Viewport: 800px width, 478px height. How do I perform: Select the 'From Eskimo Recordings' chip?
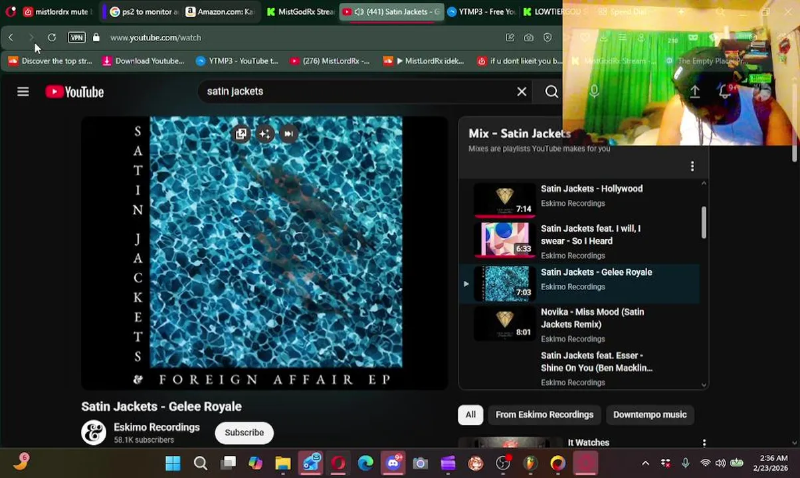point(544,415)
